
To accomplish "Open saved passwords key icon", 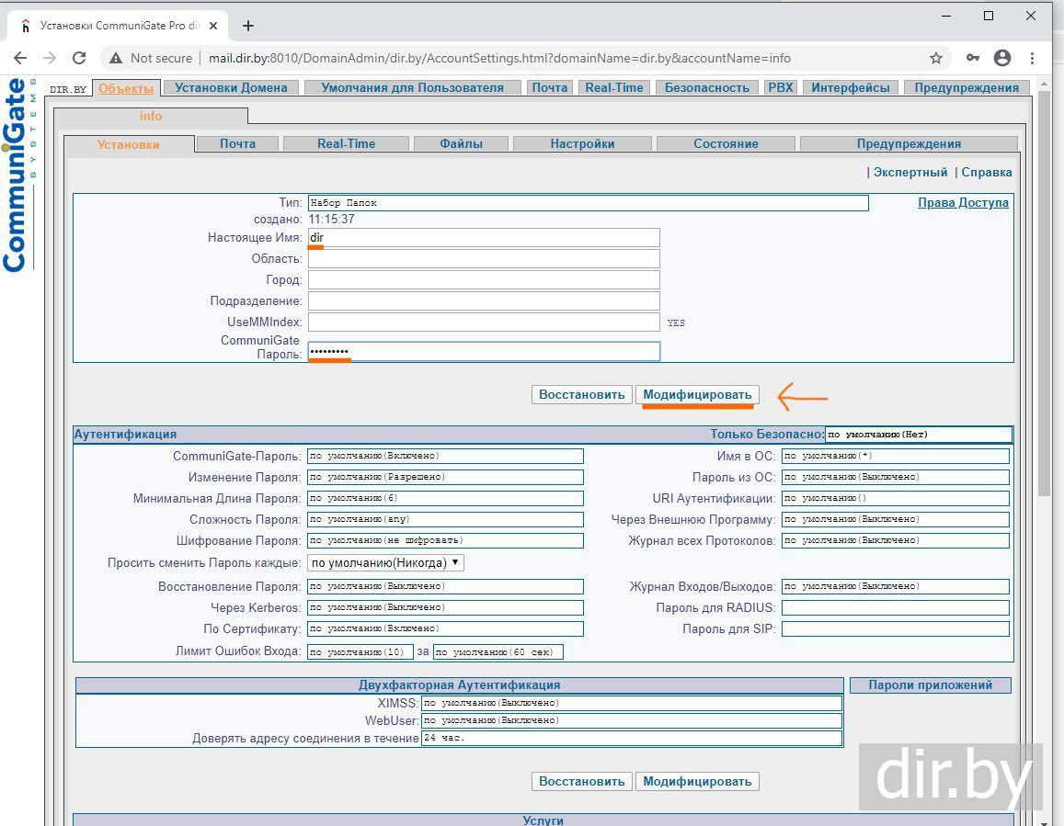I will pyautogui.click(x=972, y=58).
